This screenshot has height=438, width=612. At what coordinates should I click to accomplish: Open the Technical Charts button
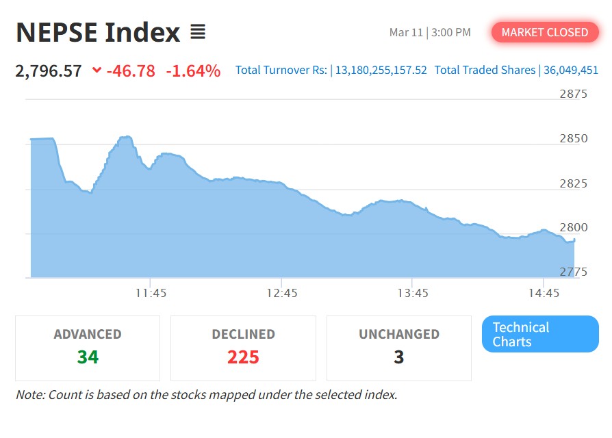540,334
